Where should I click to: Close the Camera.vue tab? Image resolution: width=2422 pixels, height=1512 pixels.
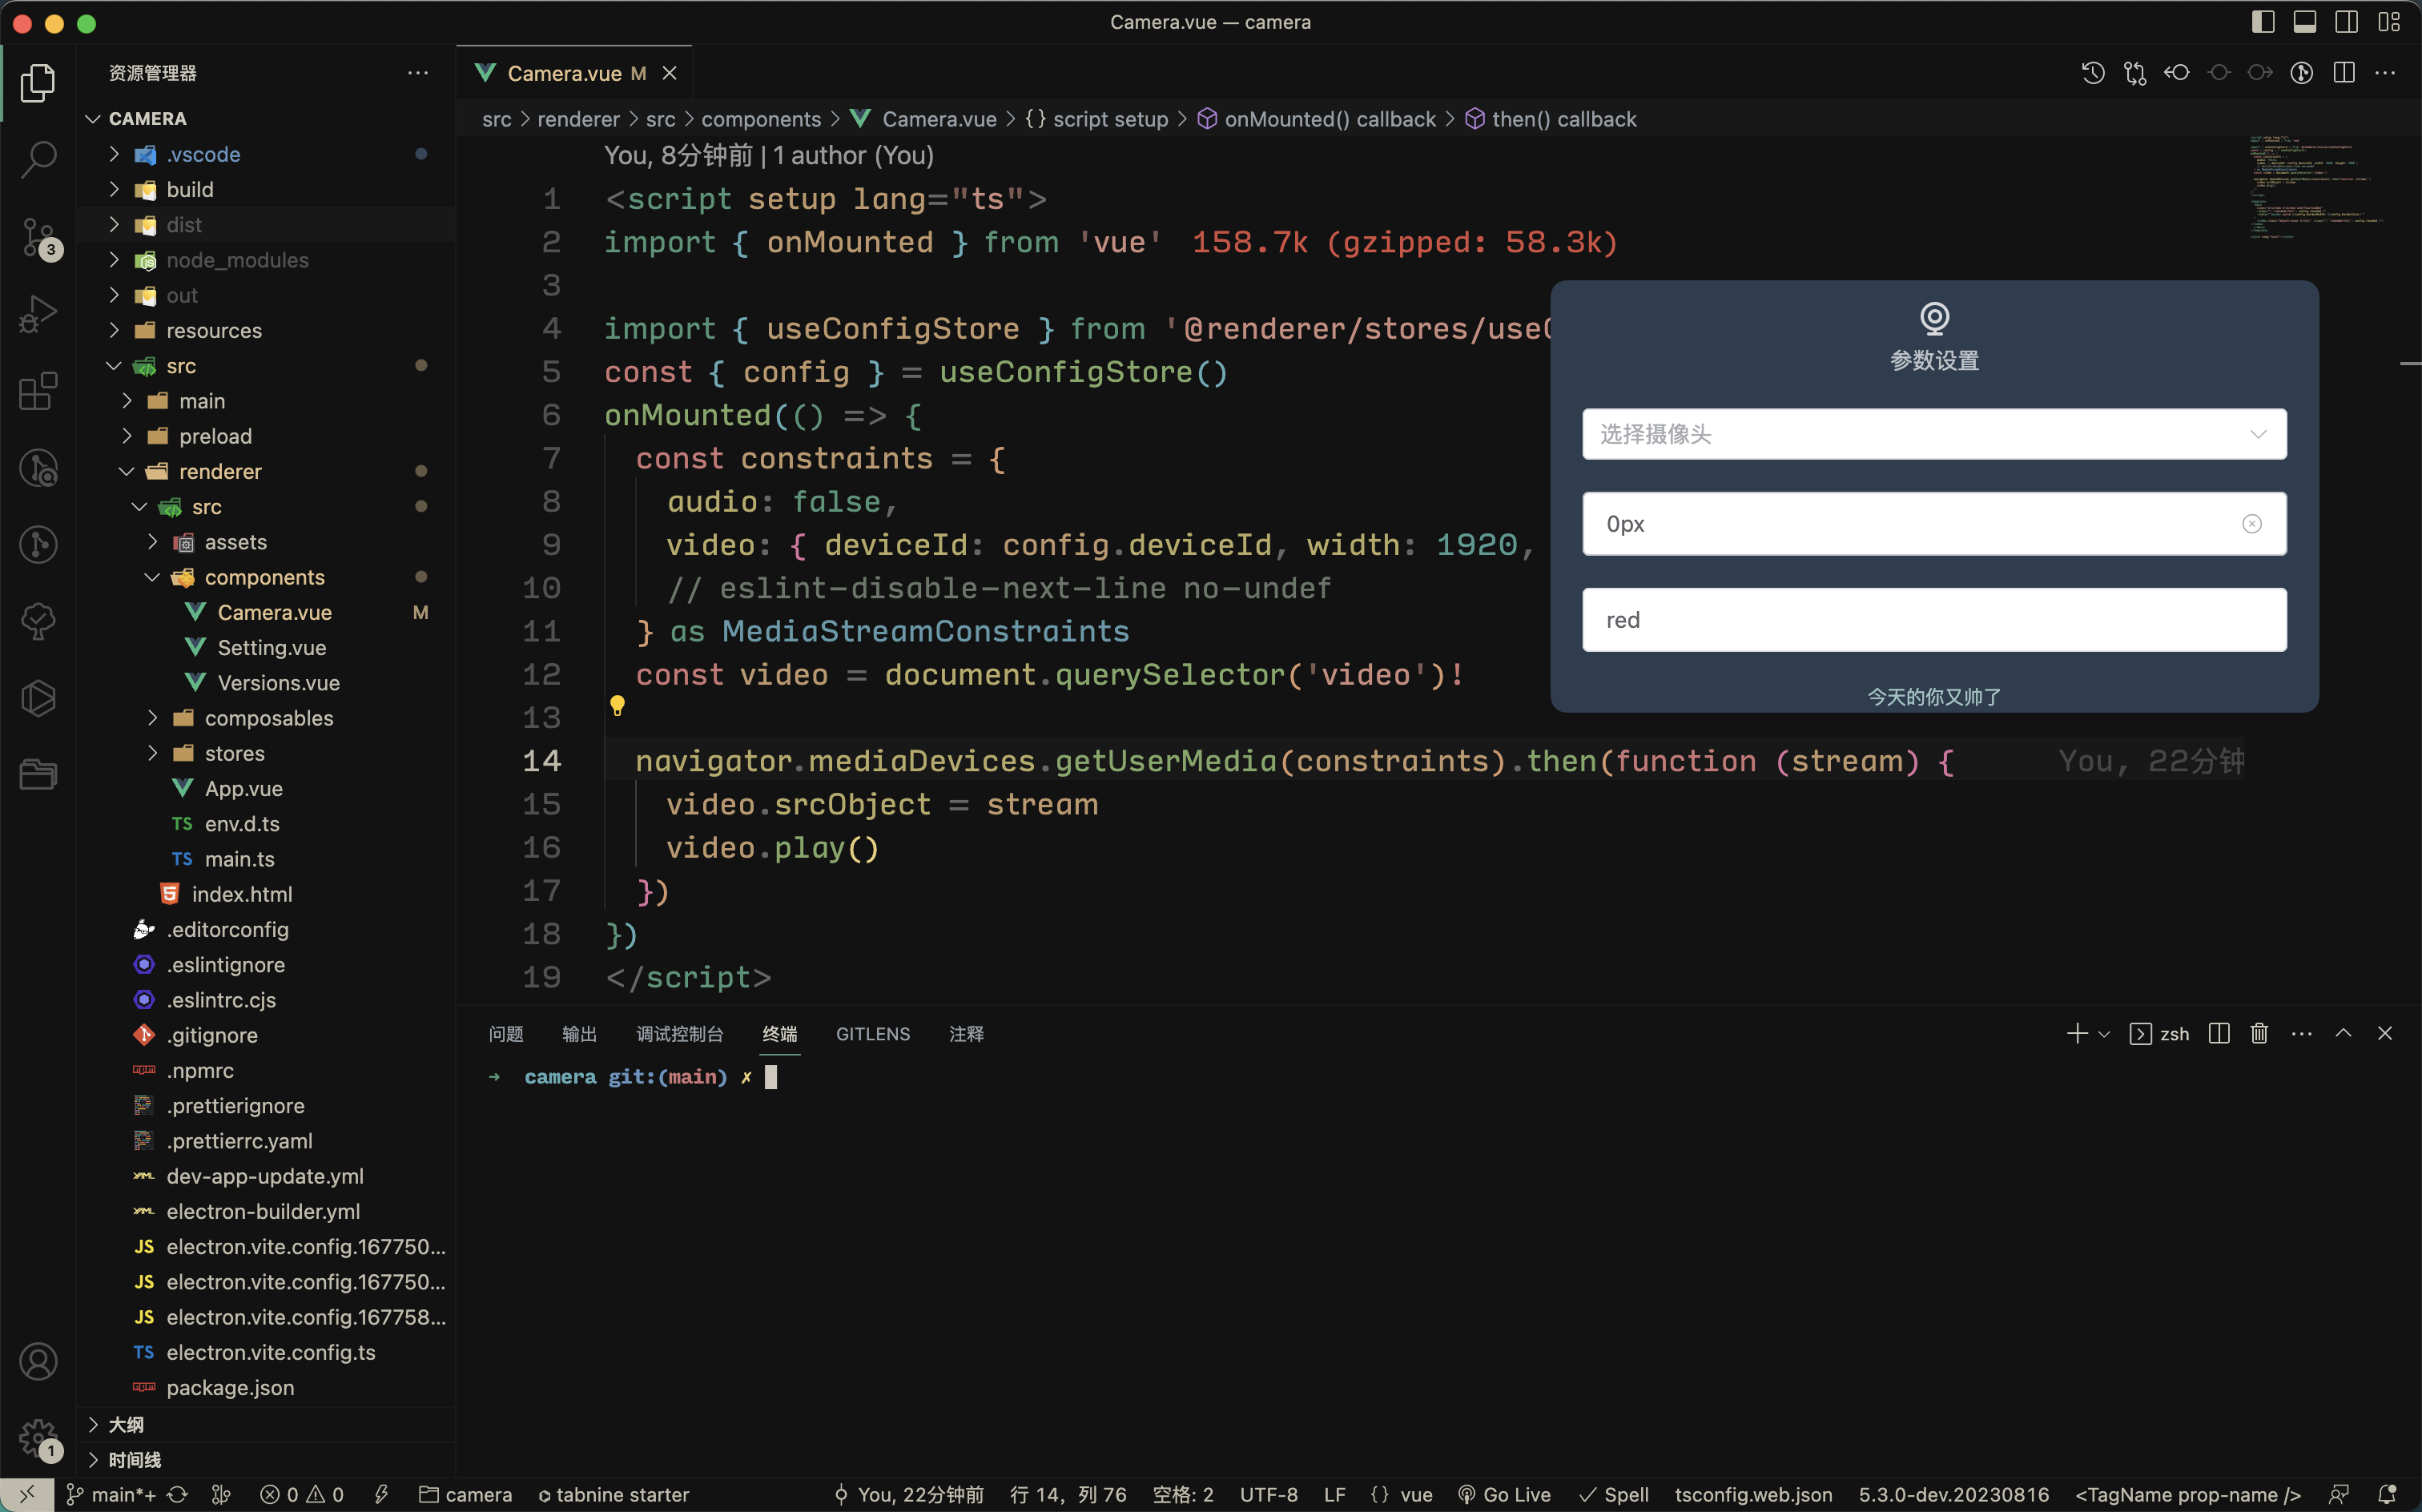click(670, 73)
